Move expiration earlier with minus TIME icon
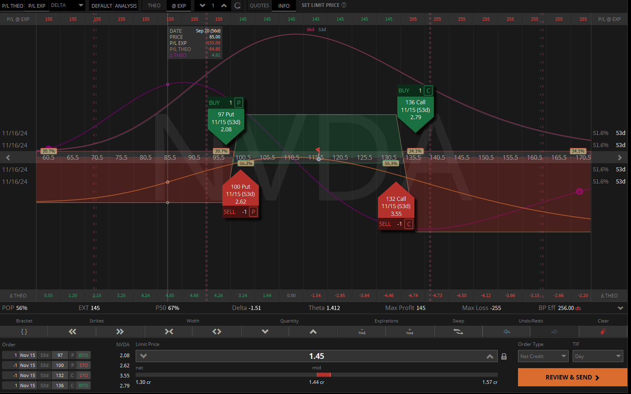The height and width of the screenshot is (394, 631). pos(362,331)
